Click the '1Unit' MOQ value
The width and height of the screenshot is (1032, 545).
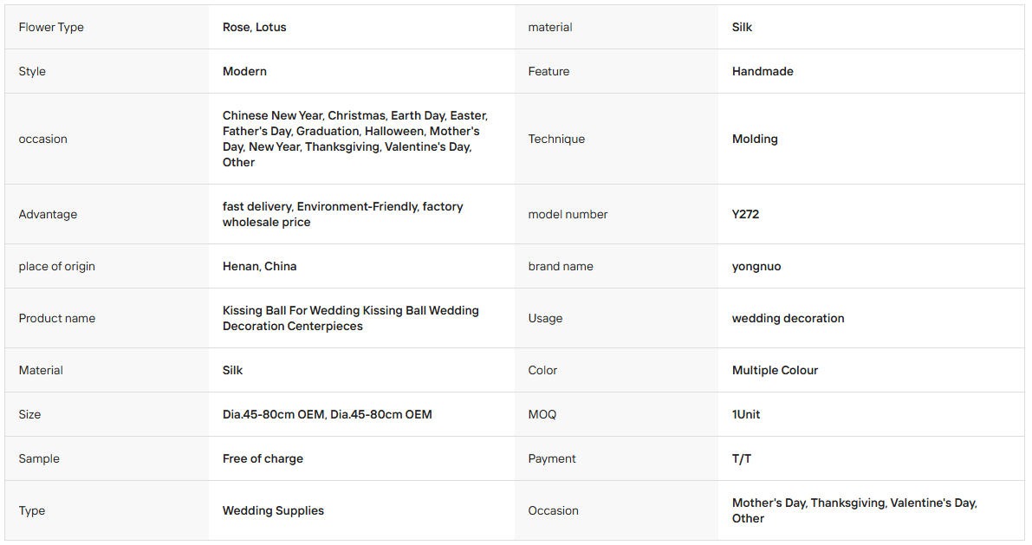click(746, 414)
